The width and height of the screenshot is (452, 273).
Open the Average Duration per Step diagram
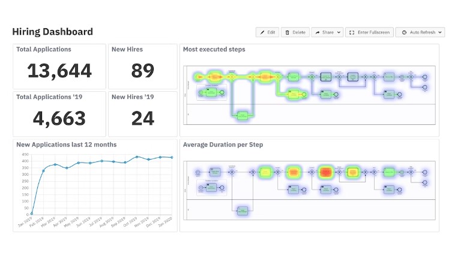click(x=309, y=191)
